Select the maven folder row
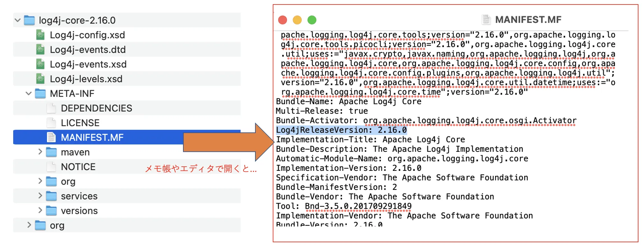 click(x=127, y=152)
